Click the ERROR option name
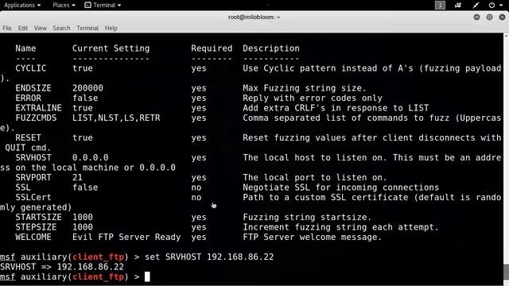Screen dimensions: 509x286 click(29, 98)
